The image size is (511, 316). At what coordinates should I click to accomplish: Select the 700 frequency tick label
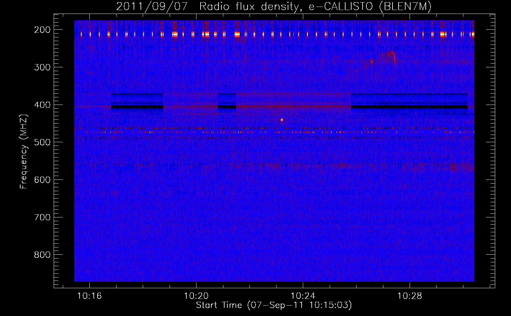(x=42, y=217)
